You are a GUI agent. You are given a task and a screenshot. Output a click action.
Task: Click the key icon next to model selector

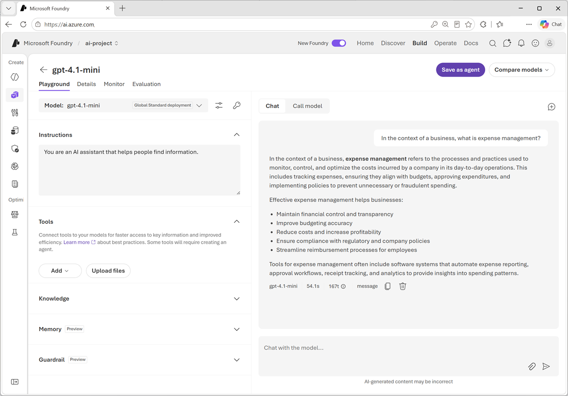237,106
